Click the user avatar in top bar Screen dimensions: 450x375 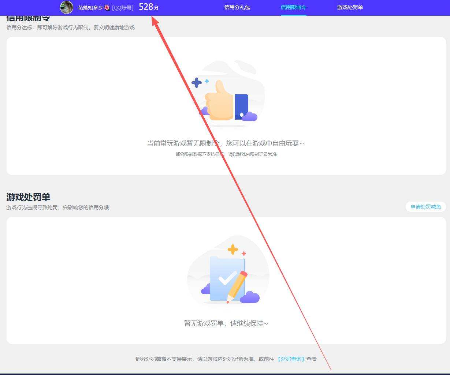tap(67, 7)
